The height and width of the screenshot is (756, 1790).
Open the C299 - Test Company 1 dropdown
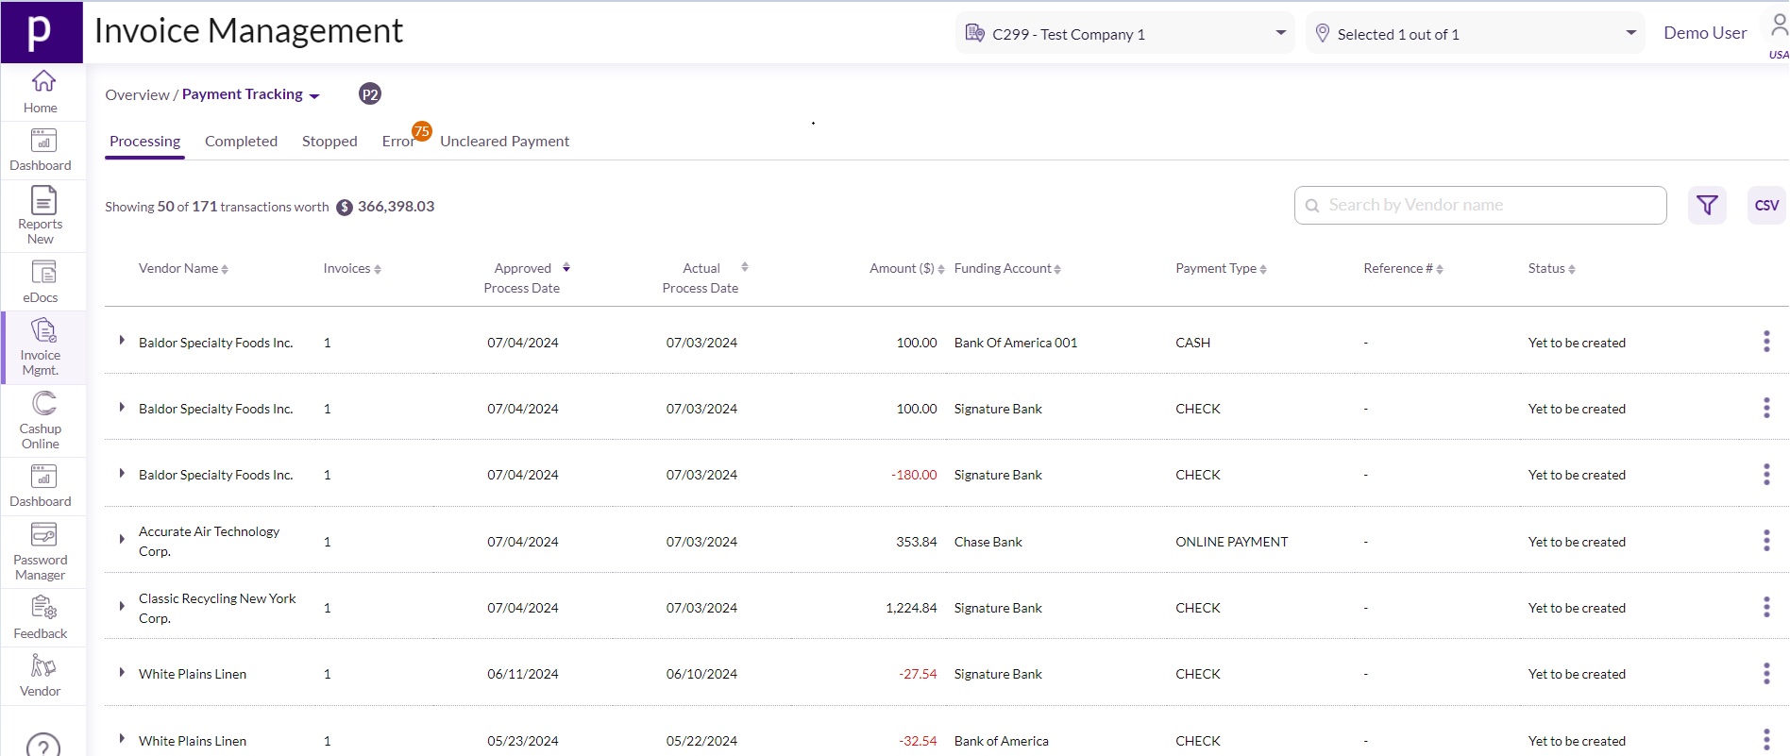click(1125, 34)
